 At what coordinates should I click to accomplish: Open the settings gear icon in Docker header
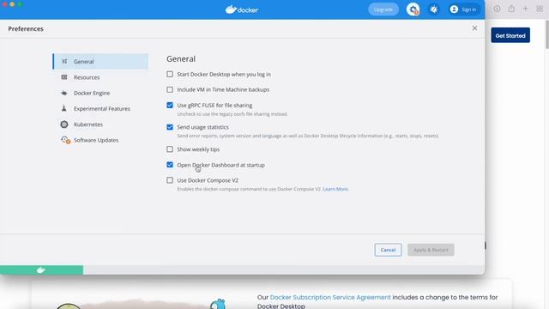click(x=413, y=9)
